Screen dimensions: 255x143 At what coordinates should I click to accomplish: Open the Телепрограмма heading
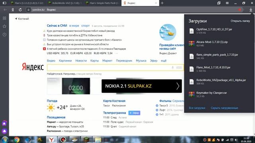(x=114, y=113)
